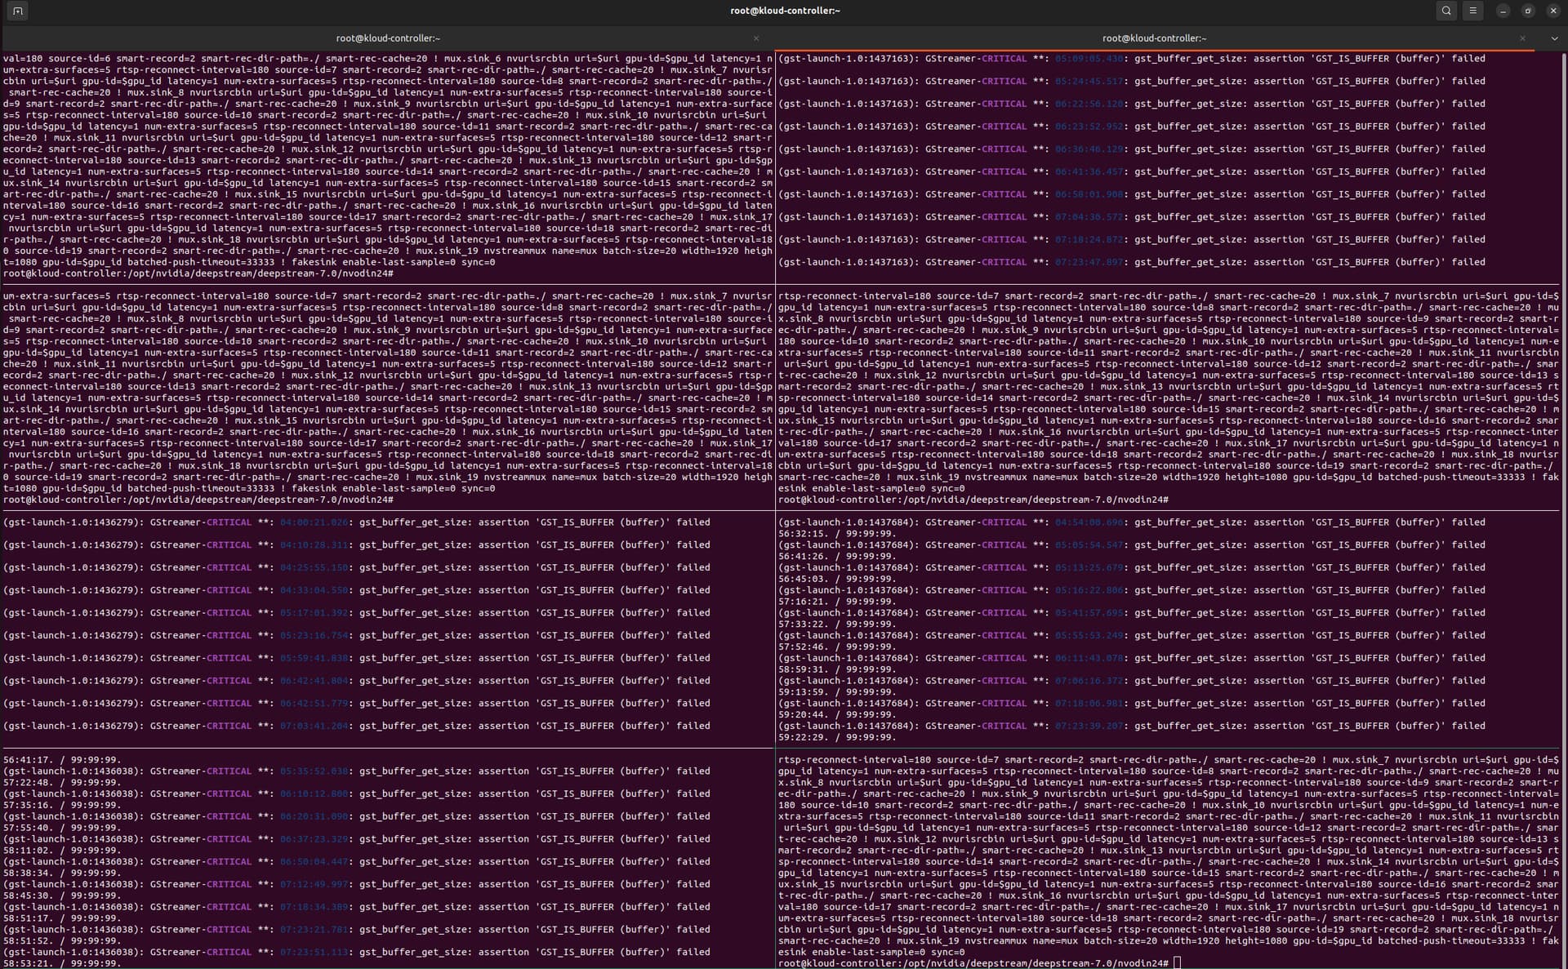This screenshot has width=1568, height=969.
Task: Open the terminal search tool
Action: [1445, 11]
